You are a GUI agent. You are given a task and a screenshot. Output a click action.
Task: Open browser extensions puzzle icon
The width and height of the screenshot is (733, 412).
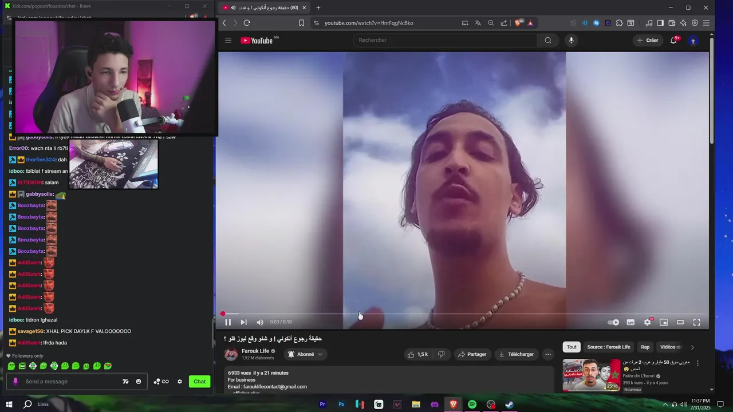[x=619, y=23]
